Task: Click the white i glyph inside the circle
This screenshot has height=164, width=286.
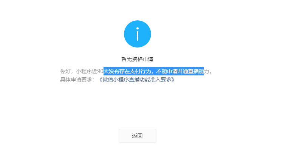Action: [x=138, y=34]
